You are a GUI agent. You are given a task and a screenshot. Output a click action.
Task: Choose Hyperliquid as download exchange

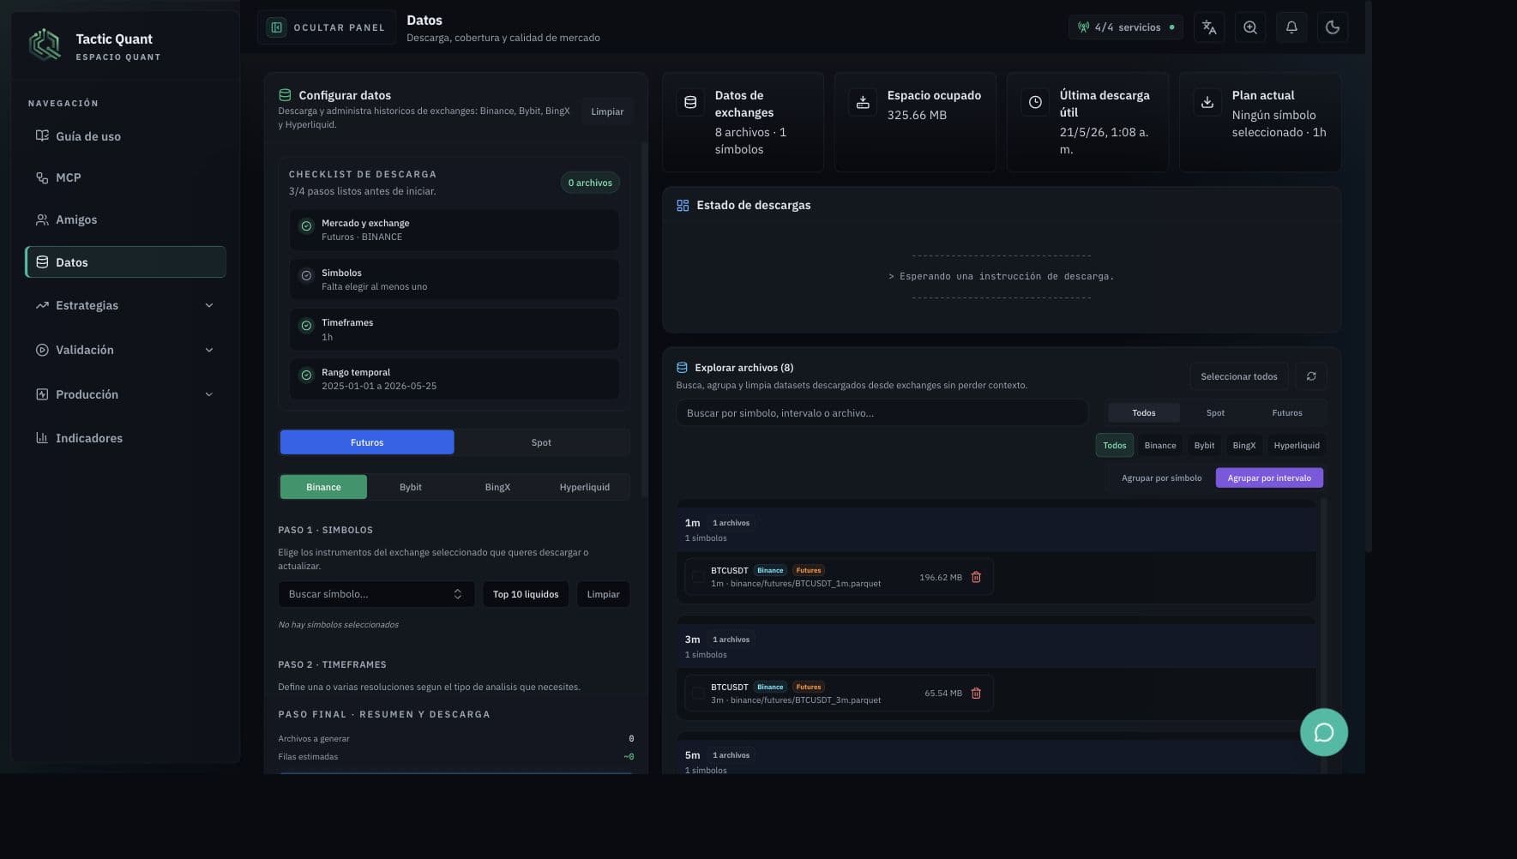click(x=585, y=487)
